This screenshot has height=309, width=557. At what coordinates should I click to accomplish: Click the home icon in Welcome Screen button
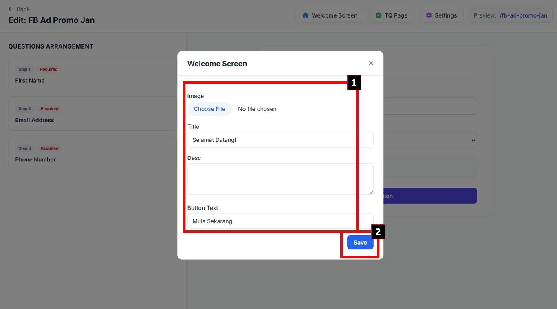click(305, 15)
